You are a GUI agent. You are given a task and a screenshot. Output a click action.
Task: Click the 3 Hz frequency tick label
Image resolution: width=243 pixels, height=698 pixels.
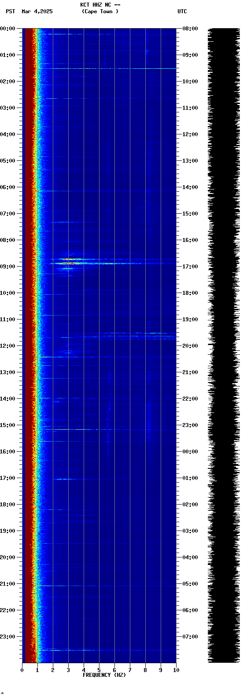point(68,670)
